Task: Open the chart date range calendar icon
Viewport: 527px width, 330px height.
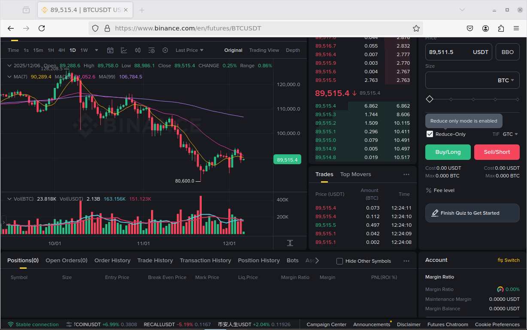Action: pyautogui.click(x=110, y=50)
